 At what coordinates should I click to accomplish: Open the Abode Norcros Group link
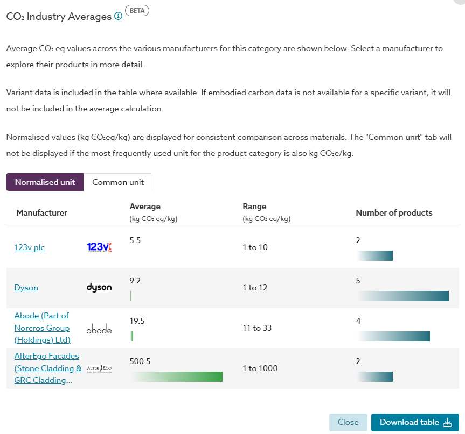tap(42, 328)
